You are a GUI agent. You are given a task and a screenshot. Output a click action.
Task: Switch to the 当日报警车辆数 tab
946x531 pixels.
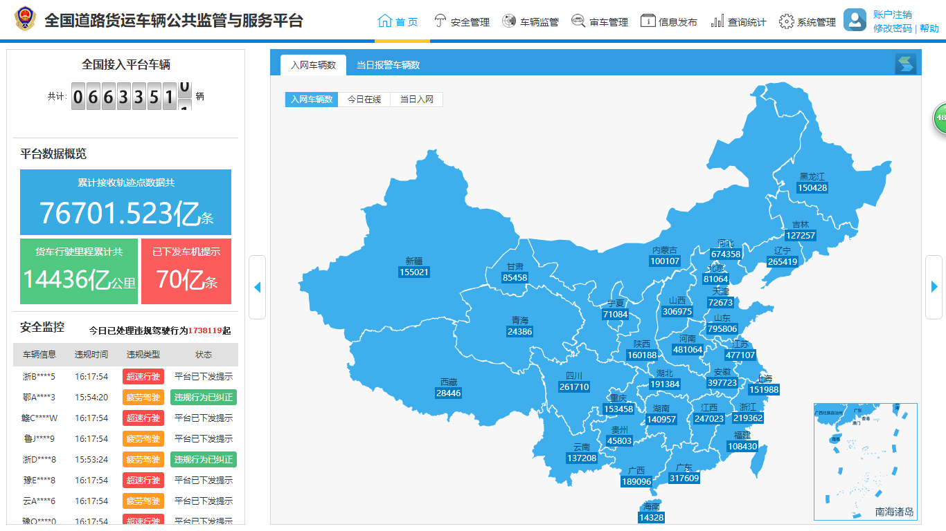click(x=388, y=65)
